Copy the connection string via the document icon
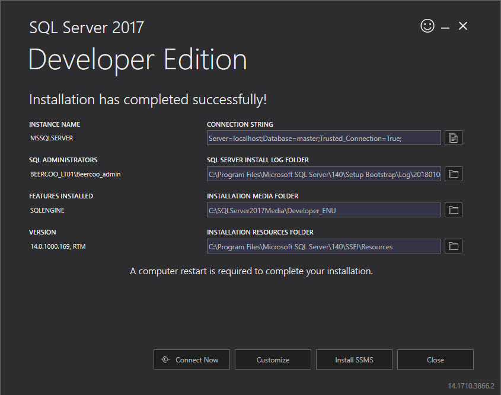The image size is (501, 395). click(453, 137)
